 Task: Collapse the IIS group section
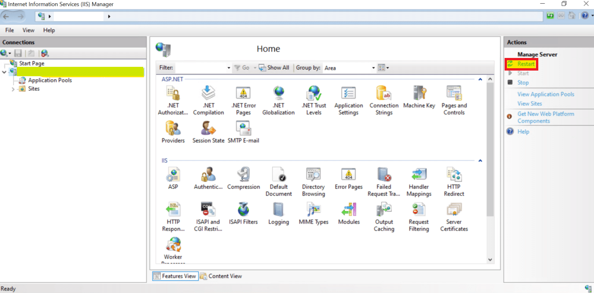pyautogui.click(x=480, y=161)
